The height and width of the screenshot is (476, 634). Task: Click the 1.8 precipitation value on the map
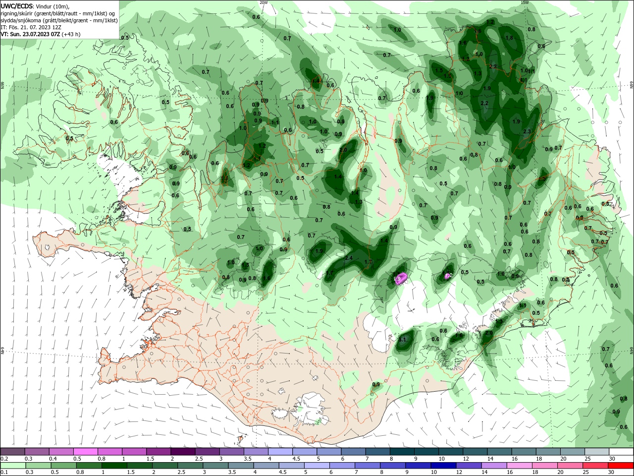(509, 38)
